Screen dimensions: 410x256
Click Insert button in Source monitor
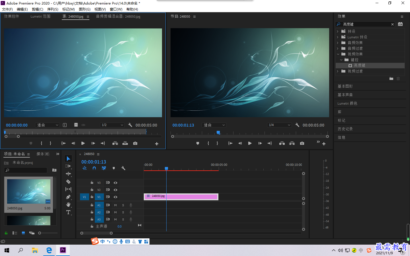[115, 143]
